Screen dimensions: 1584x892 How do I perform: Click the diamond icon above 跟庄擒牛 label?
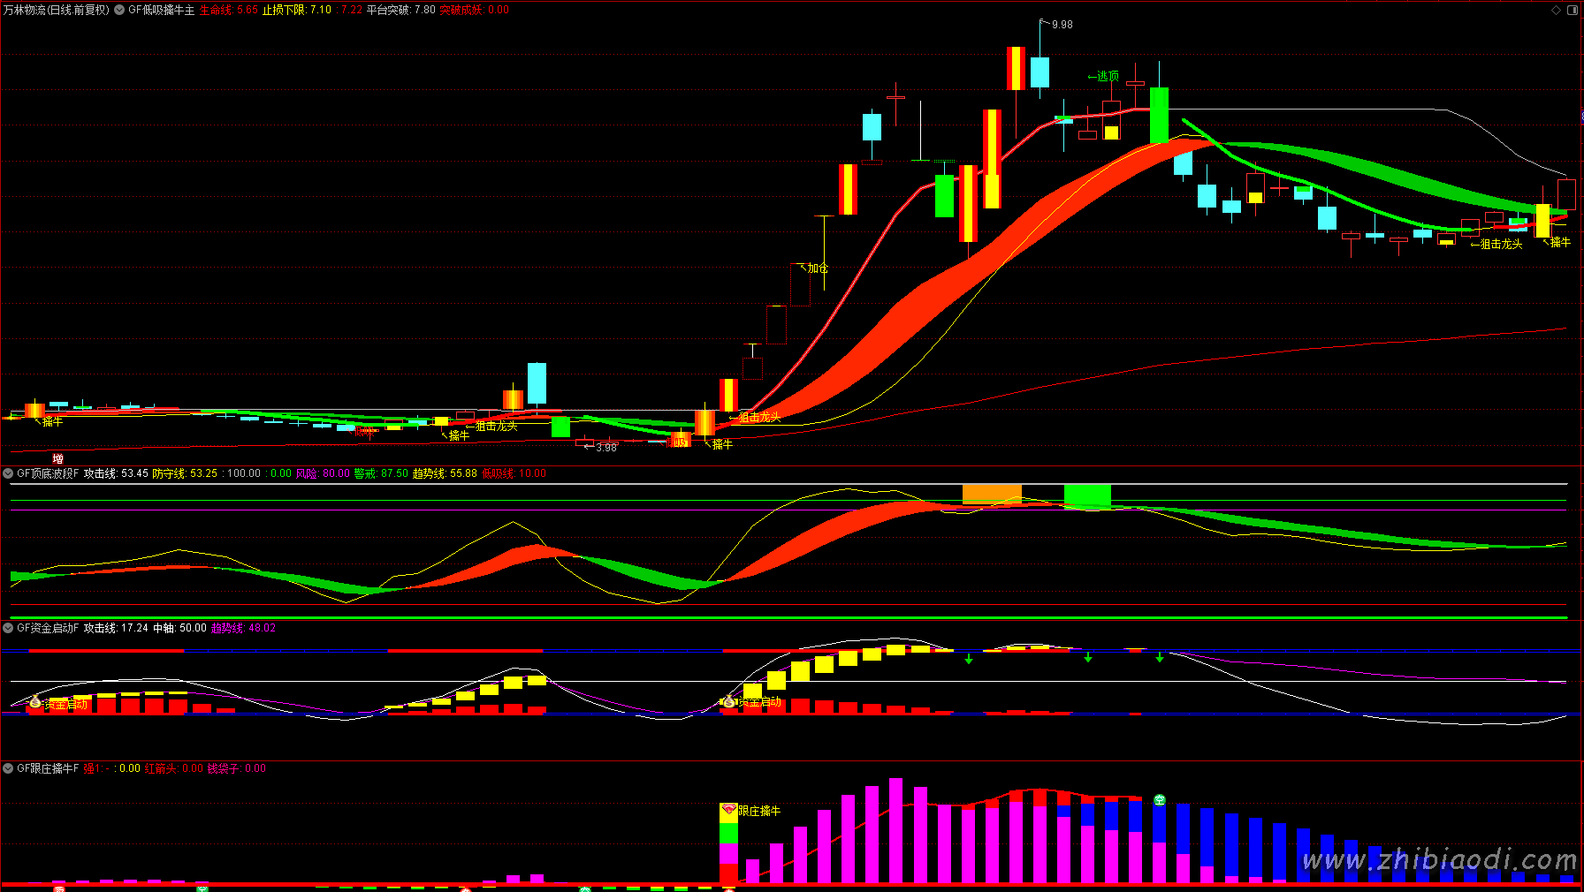728,808
